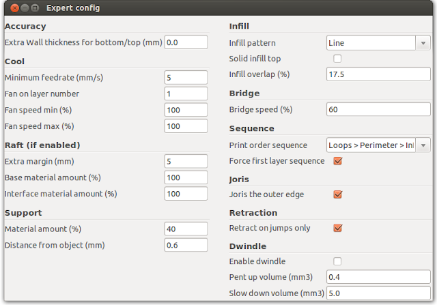Edit the Raft Extra margin value
This screenshot has height=305, width=437.
186,161
